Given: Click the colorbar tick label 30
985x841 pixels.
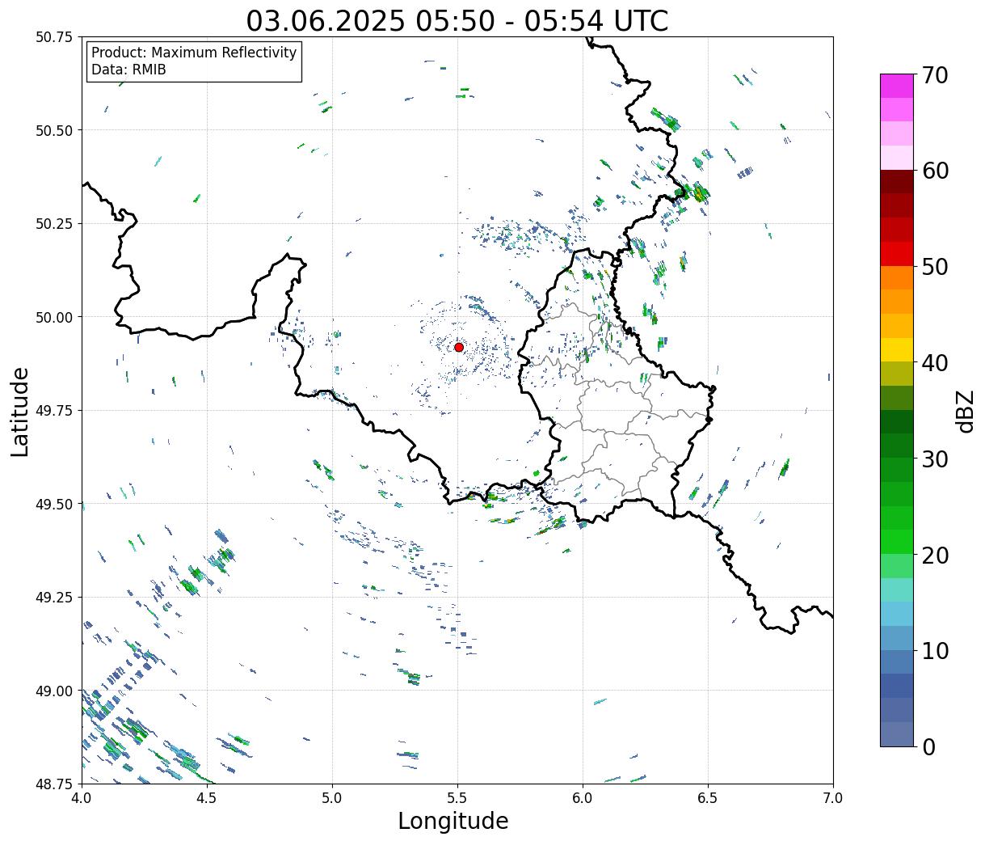Looking at the screenshot, I should coord(935,459).
